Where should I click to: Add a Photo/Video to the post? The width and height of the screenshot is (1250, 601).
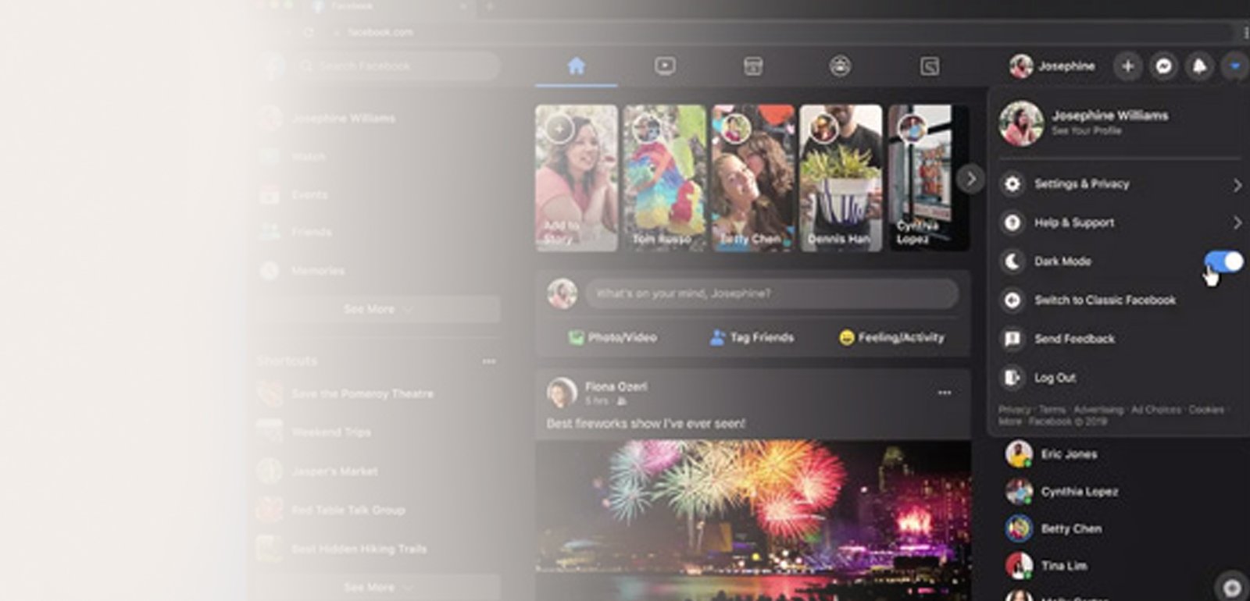click(x=612, y=337)
